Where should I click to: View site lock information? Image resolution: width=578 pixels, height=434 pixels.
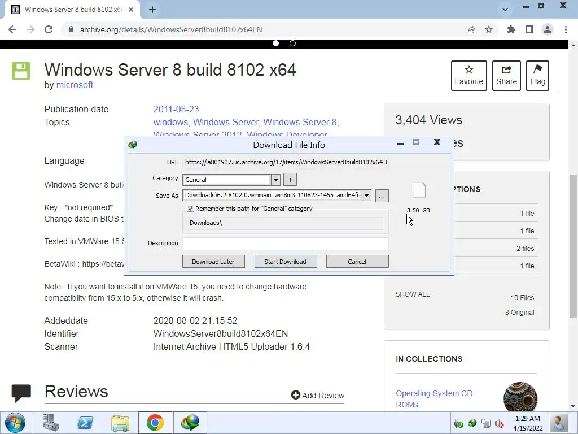coord(71,29)
